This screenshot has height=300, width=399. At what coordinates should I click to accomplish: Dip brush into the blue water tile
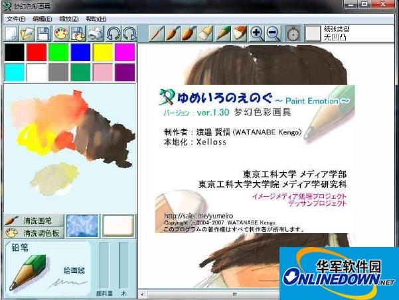click(x=82, y=226)
